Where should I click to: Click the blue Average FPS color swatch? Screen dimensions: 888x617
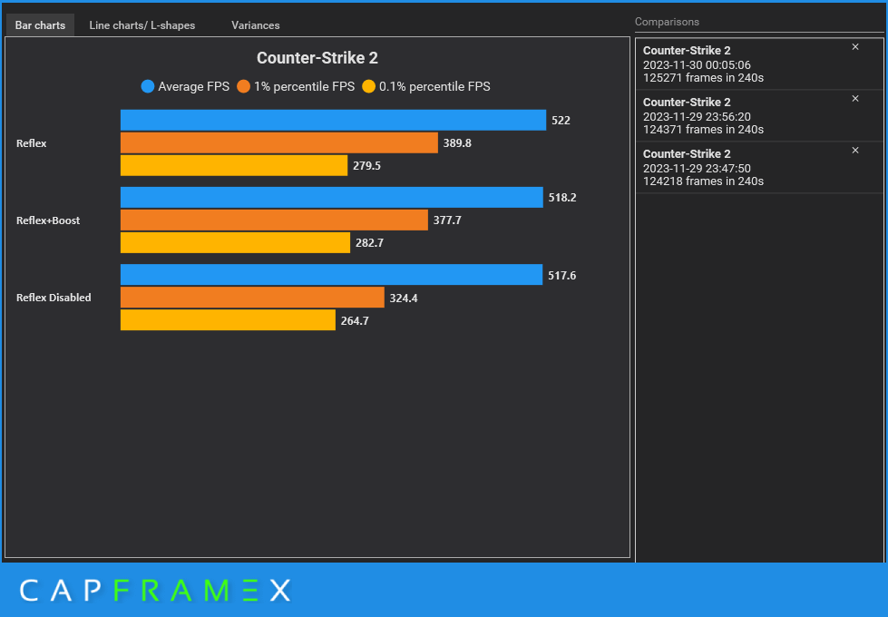tap(146, 86)
